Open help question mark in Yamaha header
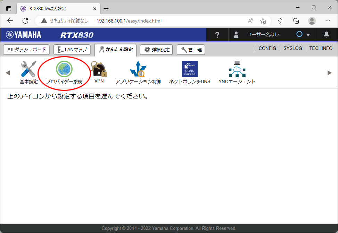The height and width of the screenshot is (233, 338). [217, 35]
